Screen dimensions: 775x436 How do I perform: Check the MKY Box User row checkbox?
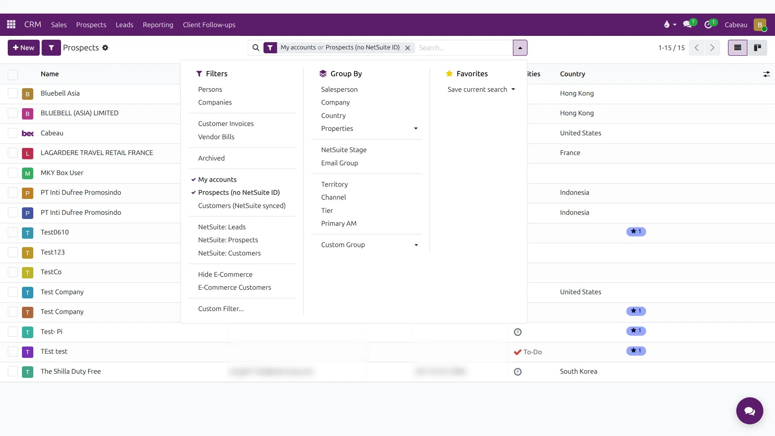[13, 173]
